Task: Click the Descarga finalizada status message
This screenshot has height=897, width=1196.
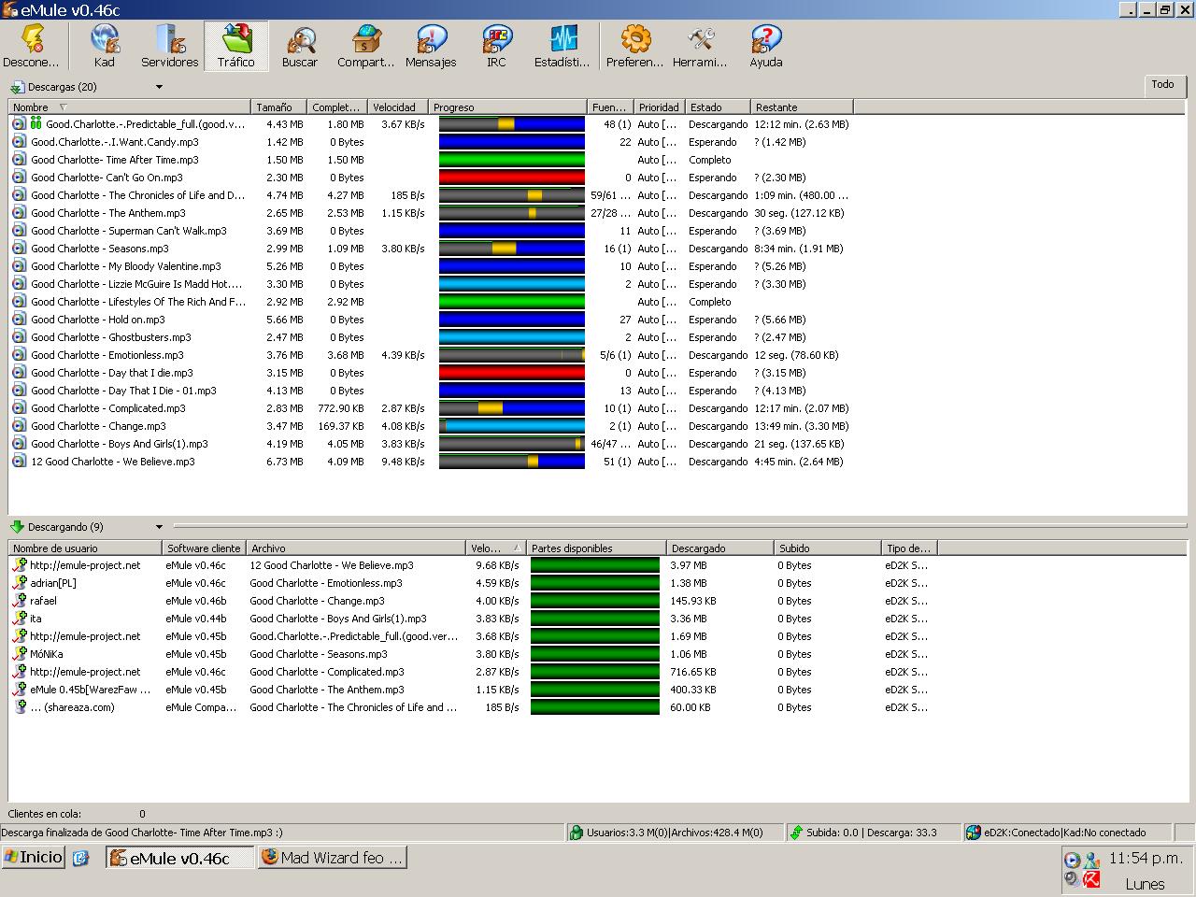Action: [x=142, y=833]
